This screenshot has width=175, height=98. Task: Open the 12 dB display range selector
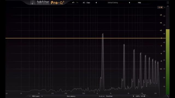click(160, 7)
